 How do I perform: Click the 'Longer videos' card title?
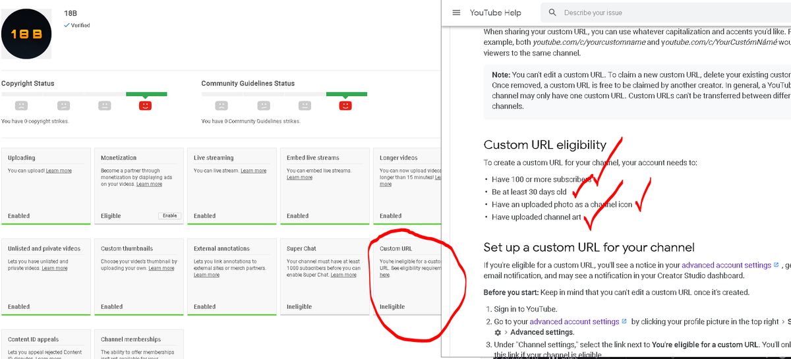tap(399, 158)
